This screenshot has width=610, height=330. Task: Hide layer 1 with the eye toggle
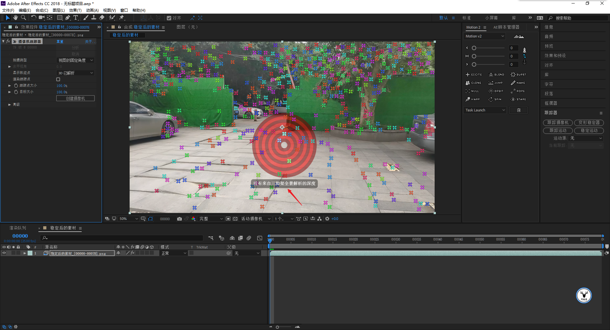[4, 253]
